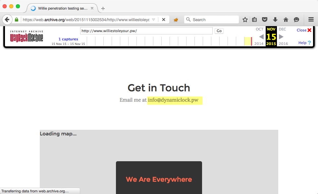Click the highlighted 2015 capture timeline marker
This screenshot has width=318, height=194.
248,41
